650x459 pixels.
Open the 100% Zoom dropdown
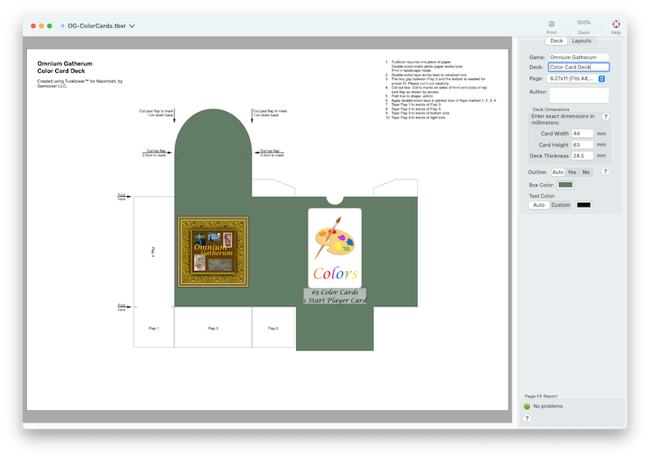pyautogui.click(x=583, y=23)
